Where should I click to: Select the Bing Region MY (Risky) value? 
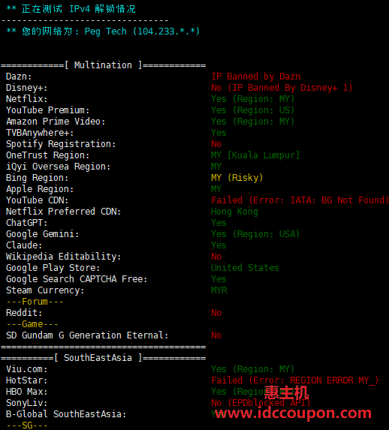237,178
